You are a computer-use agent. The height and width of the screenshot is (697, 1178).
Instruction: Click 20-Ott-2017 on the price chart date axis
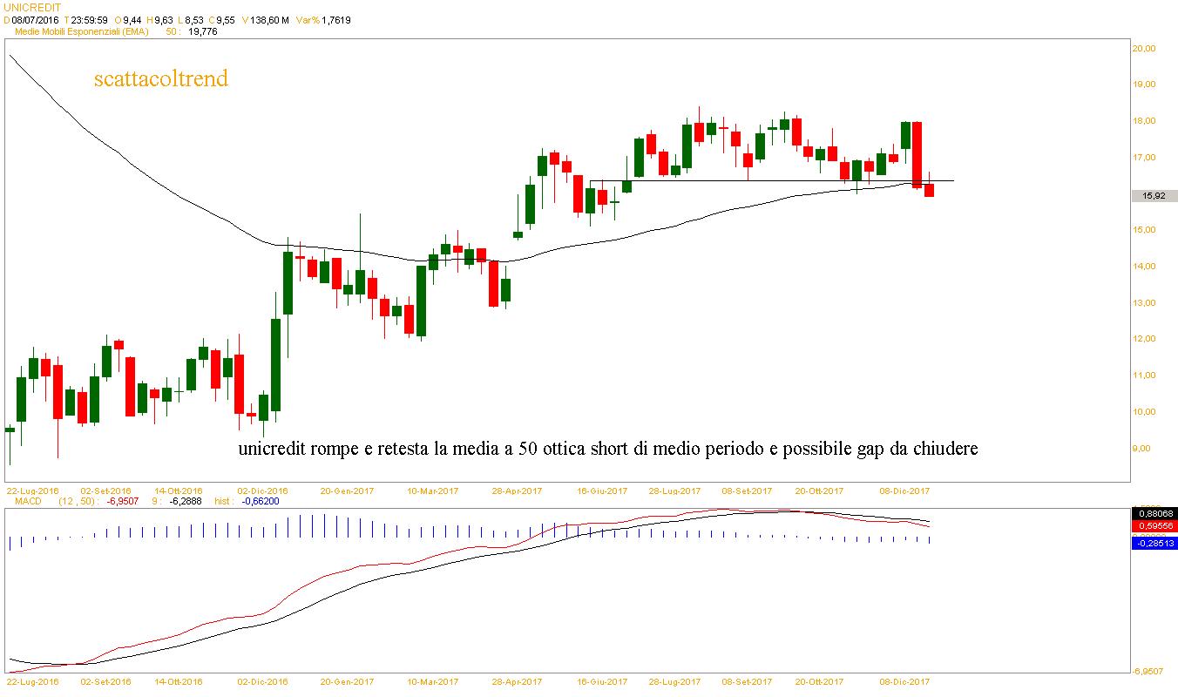click(x=819, y=491)
